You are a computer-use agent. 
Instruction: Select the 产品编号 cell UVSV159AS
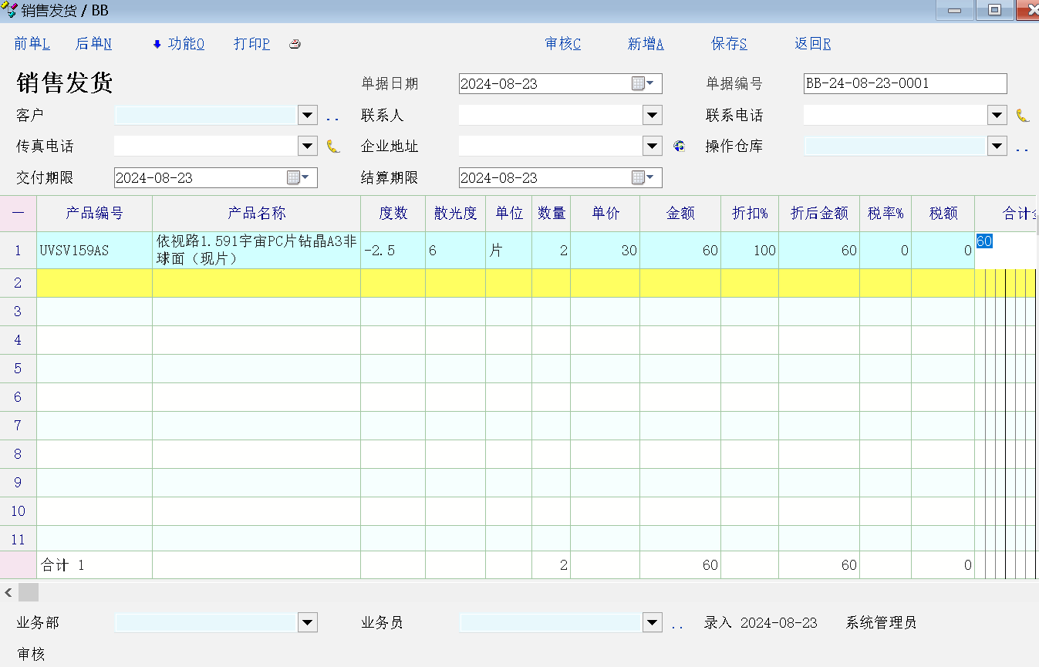pyautogui.click(x=94, y=251)
